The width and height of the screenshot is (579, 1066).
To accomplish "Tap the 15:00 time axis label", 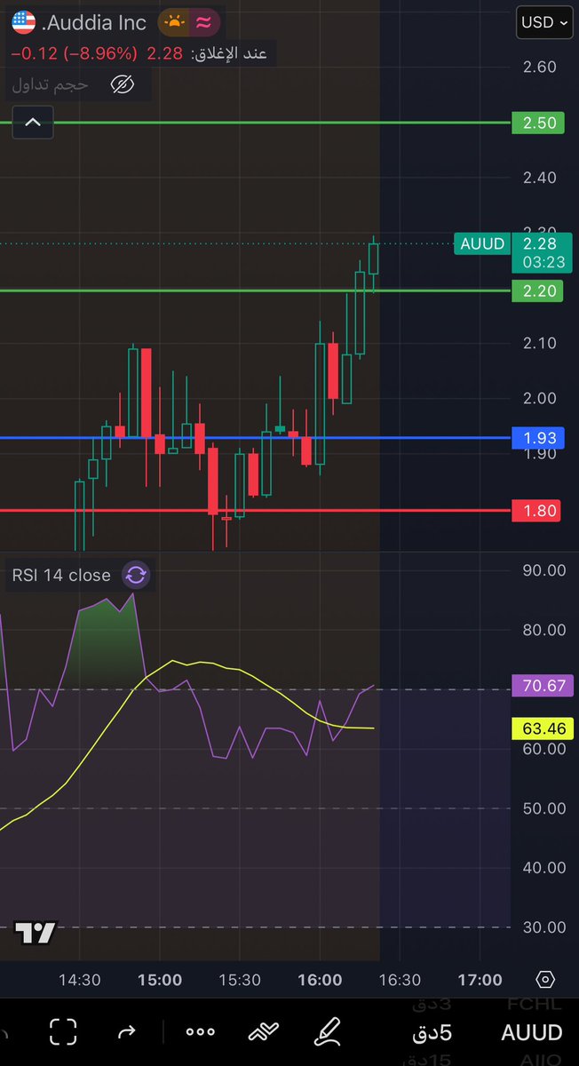I will pos(160,980).
